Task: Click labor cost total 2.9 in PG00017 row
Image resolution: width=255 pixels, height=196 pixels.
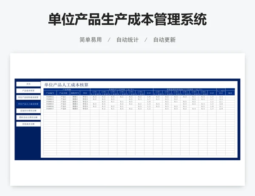Action: click(221, 109)
